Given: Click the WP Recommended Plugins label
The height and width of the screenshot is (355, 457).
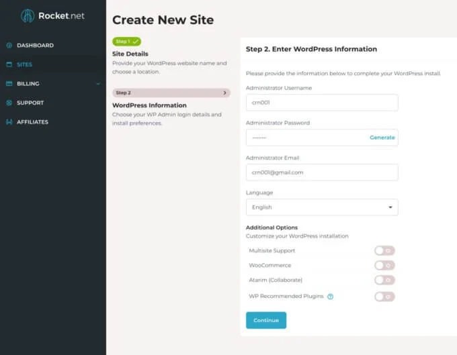Looking at the screenshot, I should [286, 296].
